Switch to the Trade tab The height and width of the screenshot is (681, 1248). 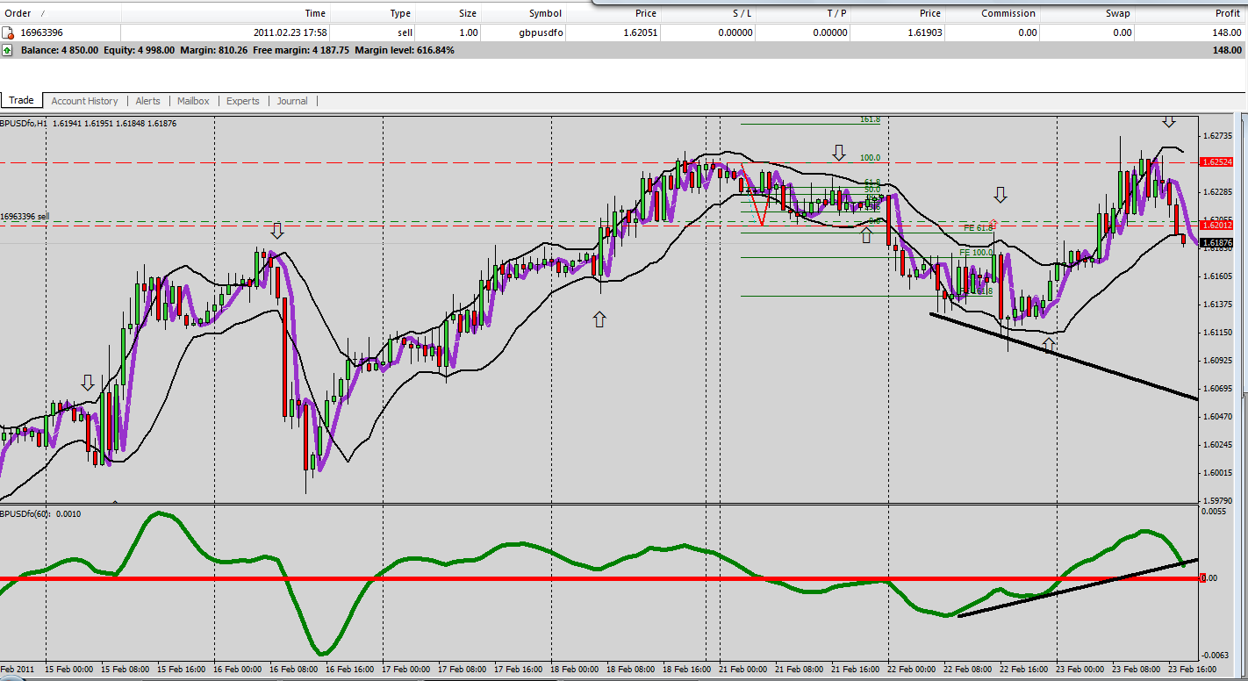[21, 101]
